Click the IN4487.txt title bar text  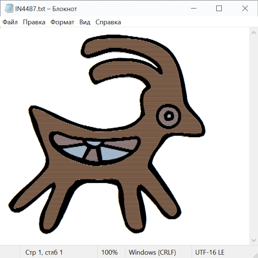click(x=46, y=9)
